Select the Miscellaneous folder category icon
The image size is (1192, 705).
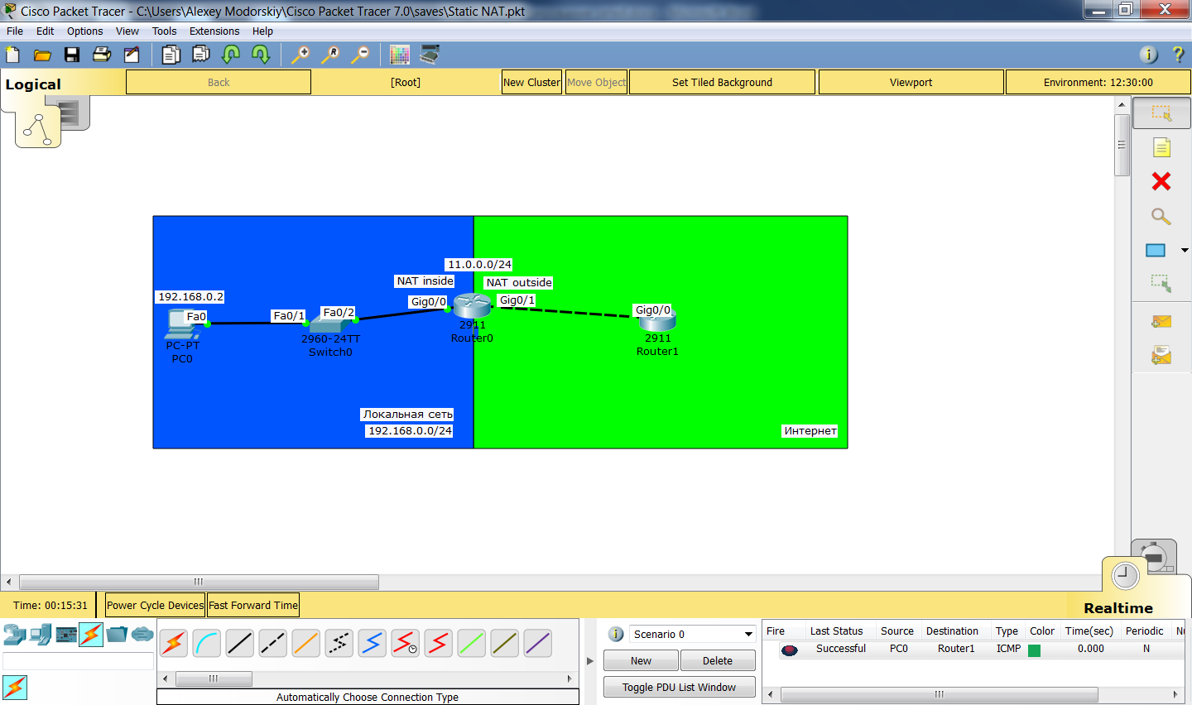pyautogui.click(x=117, y=635)
